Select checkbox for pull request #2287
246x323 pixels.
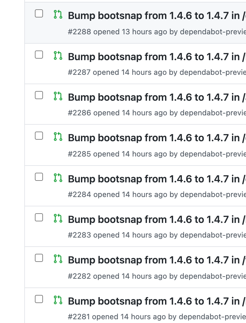(39, 55)
